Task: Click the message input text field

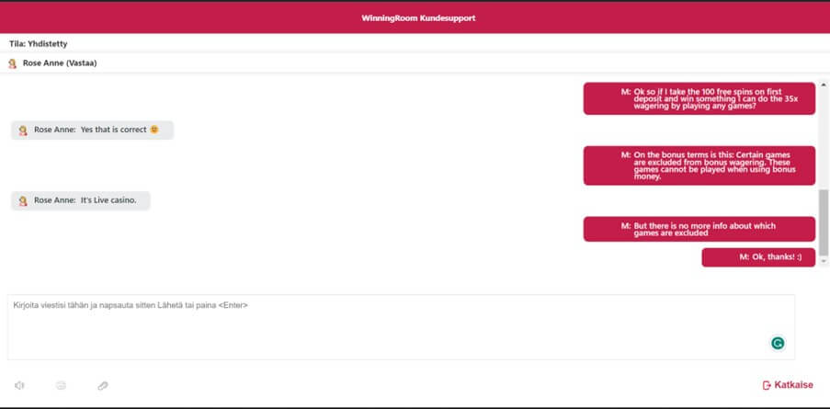Action: (386, 326)
